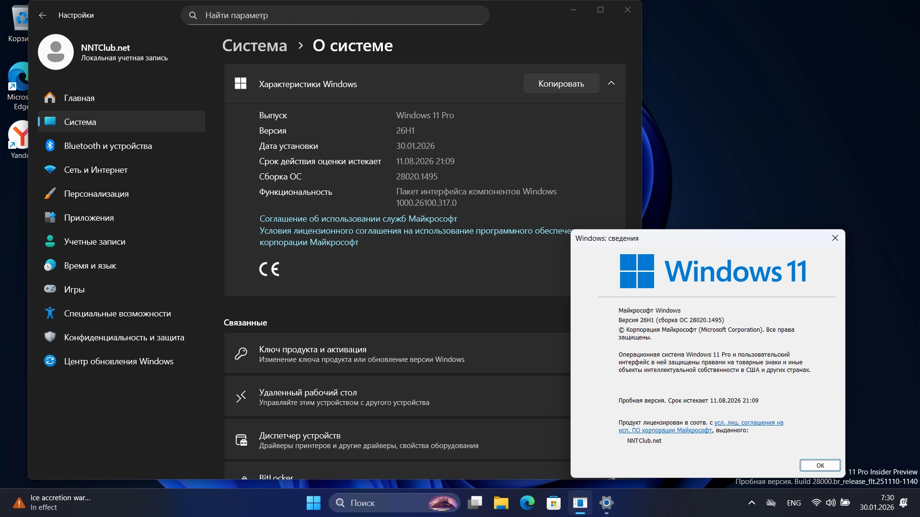
Task: Open the Start menu on taskbar
Action: point(313,503)
